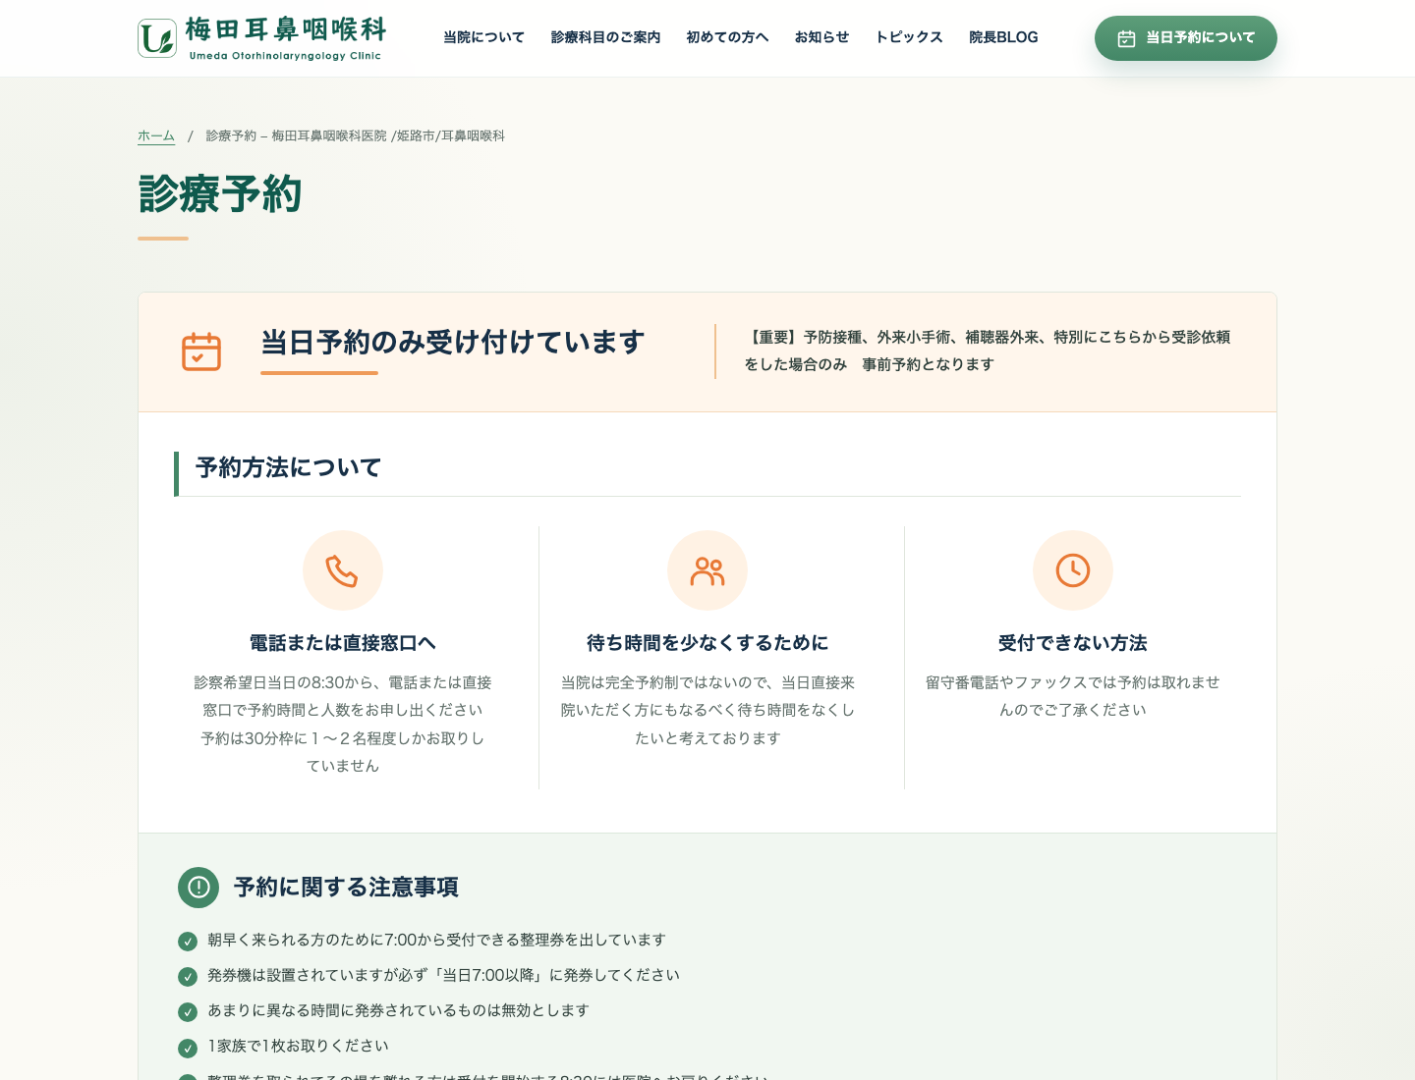The image size is (1415, 1080).
Task: Go to the 初めての方へ page
Action: pyautogui.click(x=727, y=37)
